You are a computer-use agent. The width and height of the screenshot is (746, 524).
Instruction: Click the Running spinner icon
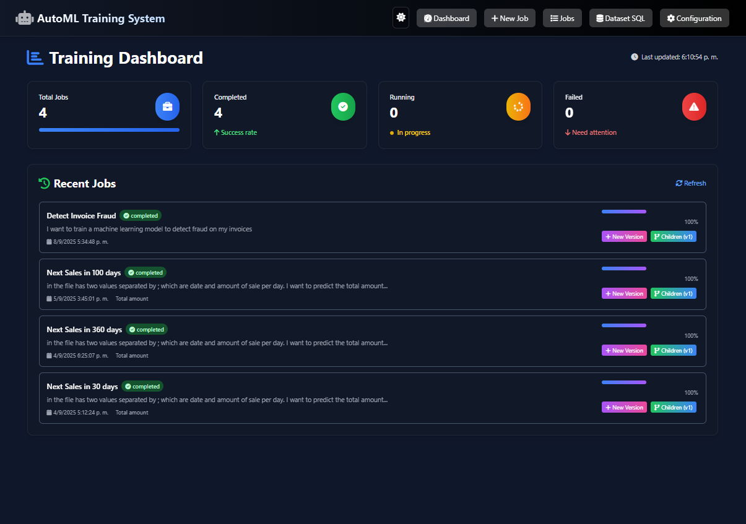pyautogui.click(x=518, y=107)
